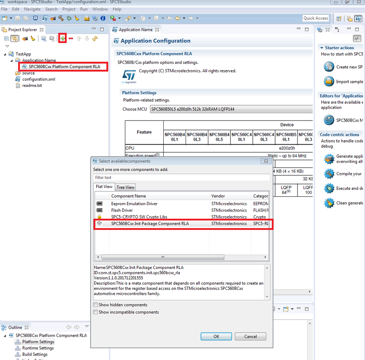The width and height of the screenshot is (365, 360).
Task: Click the SPC560BCxx editor icon in right panel
Action: (329, 120)
